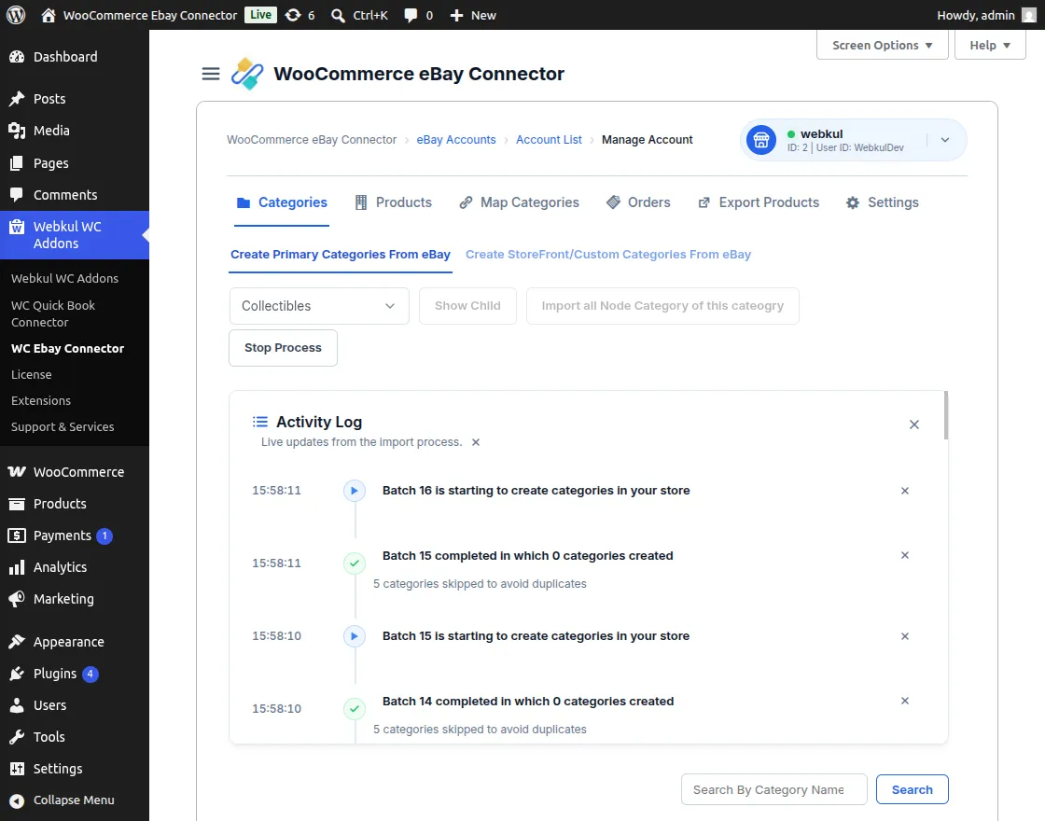Viewport: 1045px width, 821px height.
Task: Click the plus New item
Action: coord(472,15)
